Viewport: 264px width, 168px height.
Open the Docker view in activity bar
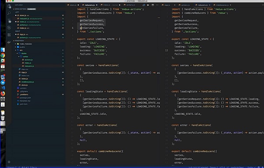coord(9,42)
